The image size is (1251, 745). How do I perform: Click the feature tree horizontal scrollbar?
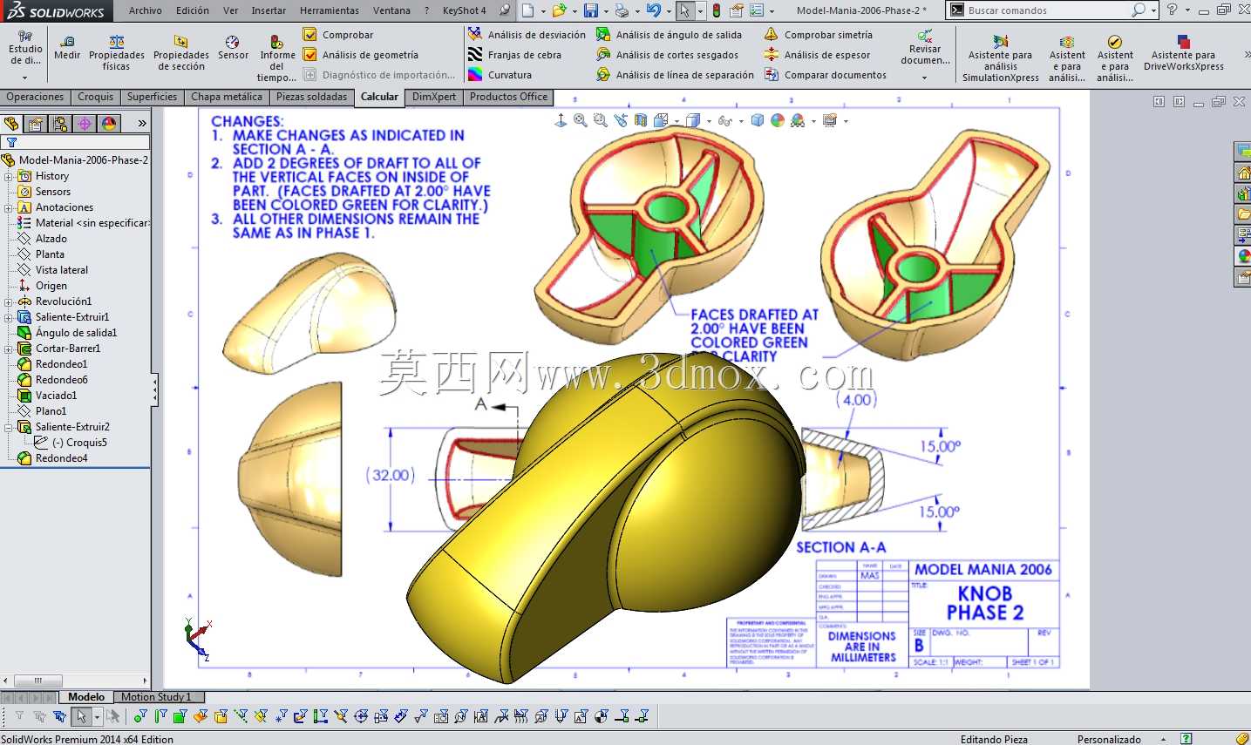73,681
